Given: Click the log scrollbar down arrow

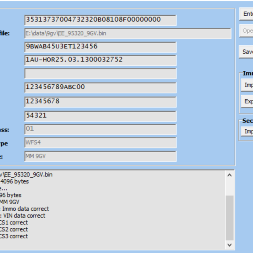Looking at the screenshot, I should pyautogui.click(x=229, y=245).
